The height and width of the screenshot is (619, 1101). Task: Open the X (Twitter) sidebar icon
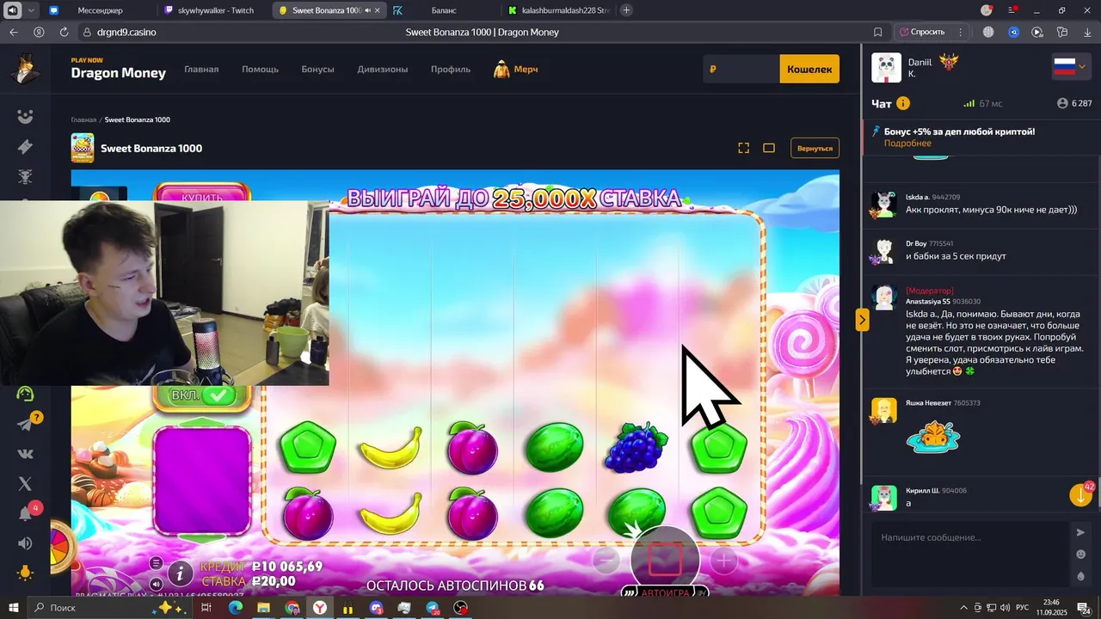pos(25,484)
